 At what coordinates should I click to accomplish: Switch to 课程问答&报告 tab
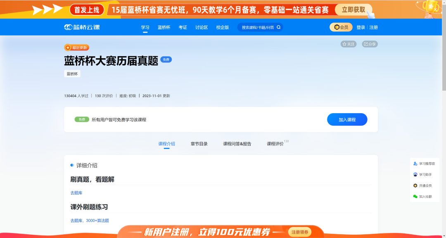237,144
